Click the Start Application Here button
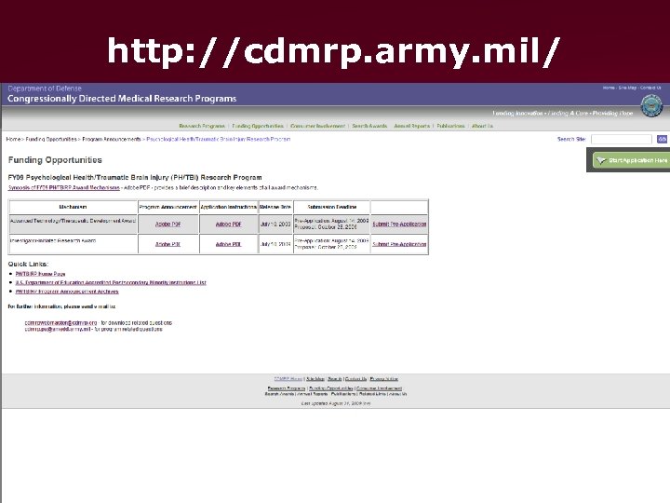This screenshot has height=503, width=670. pyautogui.click(x=631, y=160)
